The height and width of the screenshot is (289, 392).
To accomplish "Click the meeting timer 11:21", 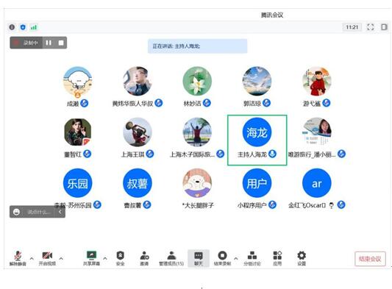I will (x=352, y=27).
